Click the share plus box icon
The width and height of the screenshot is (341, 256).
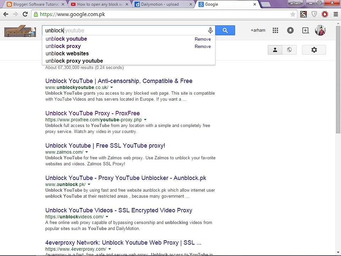click(x=305, y=31)
